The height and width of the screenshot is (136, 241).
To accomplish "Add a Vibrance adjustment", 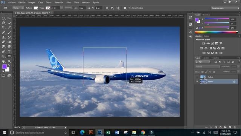I will point(221,43).
